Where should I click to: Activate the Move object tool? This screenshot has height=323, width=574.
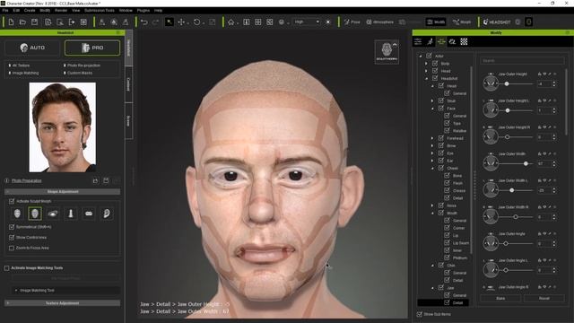tap(181, 22)
